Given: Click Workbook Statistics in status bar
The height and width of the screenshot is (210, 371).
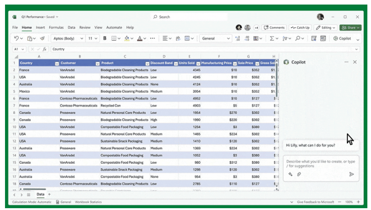Looking at the screenshot, I should click(x=88, y=202).
